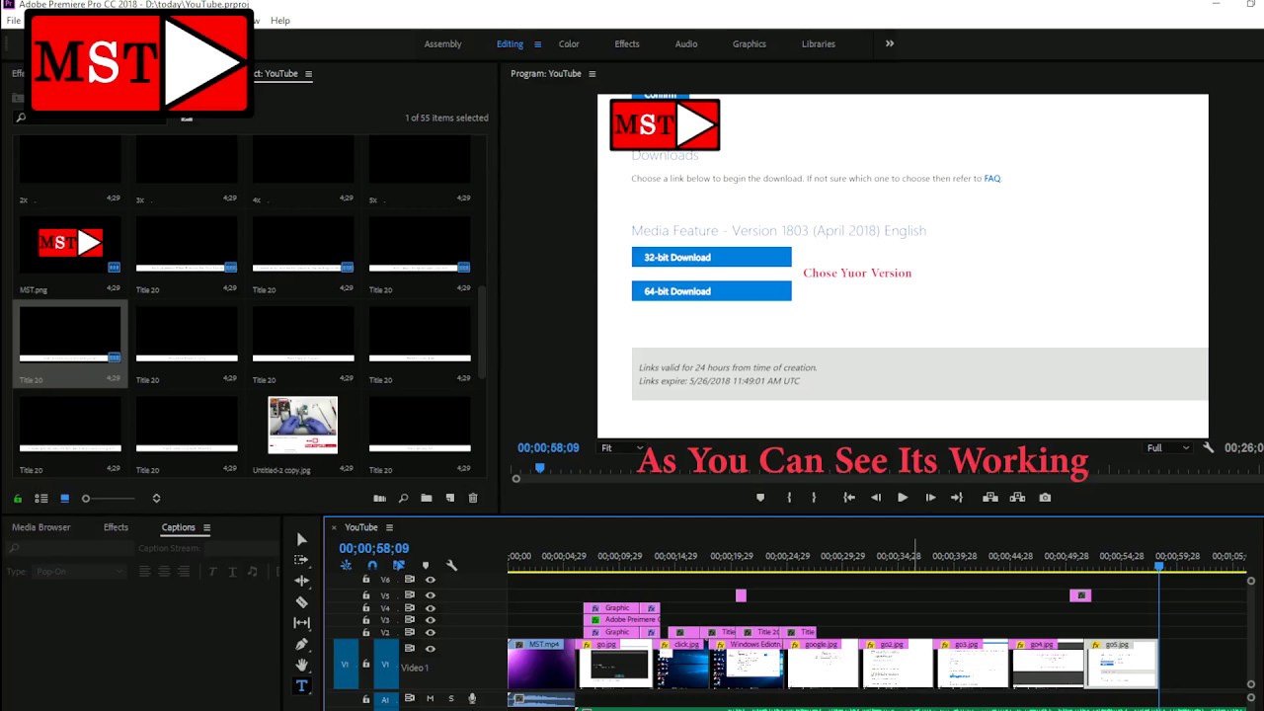Image resolution: width=1264 pixels, height=711 pixels.
Task: Open Fit zoom level dropdown
Action: (622, 447)
